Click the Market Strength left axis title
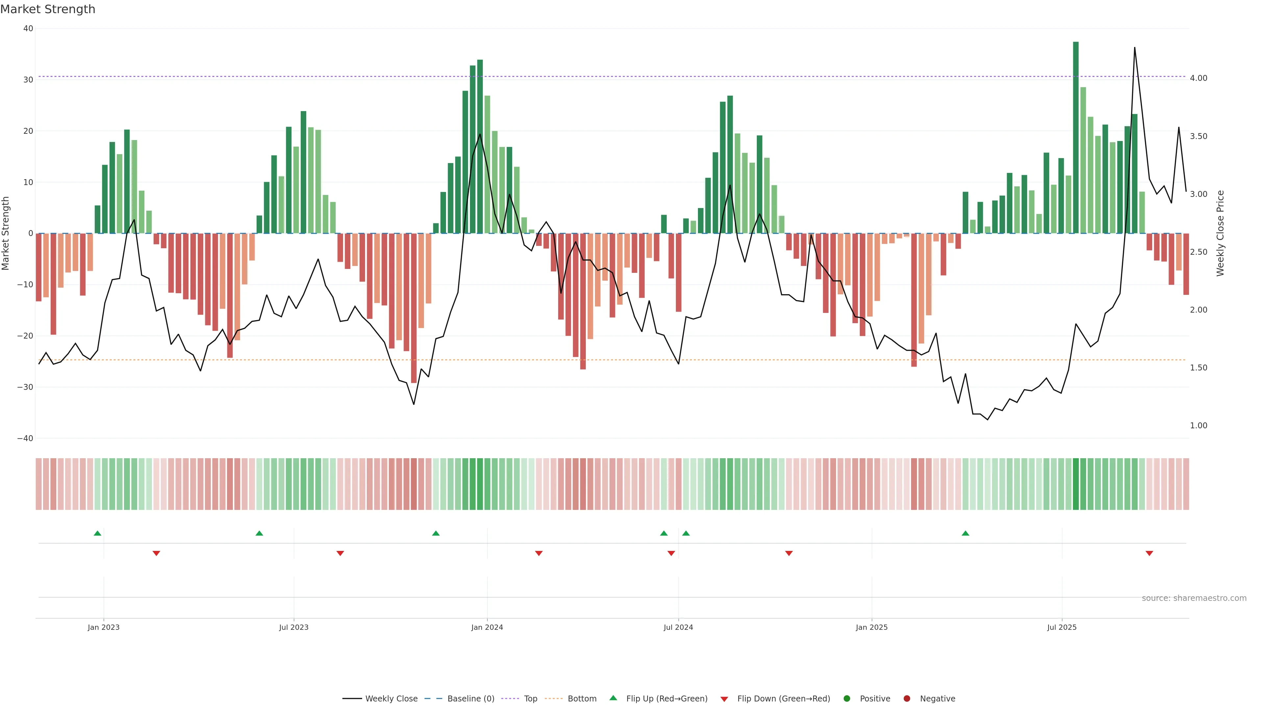The height and width of the screenshot is (710, 1263). pos(6,233)
